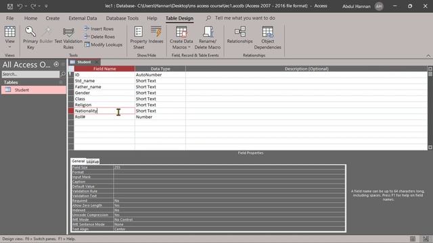Click the Text Align property value
Viewport: 433px width, 243px height.
click(x=229, y=229)
